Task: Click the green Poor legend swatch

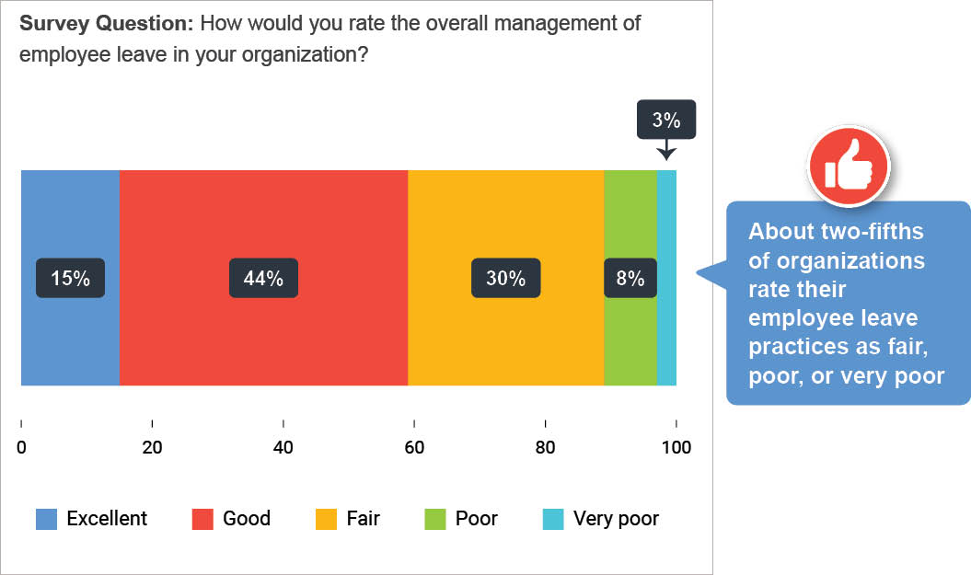Action: [434, 519]
